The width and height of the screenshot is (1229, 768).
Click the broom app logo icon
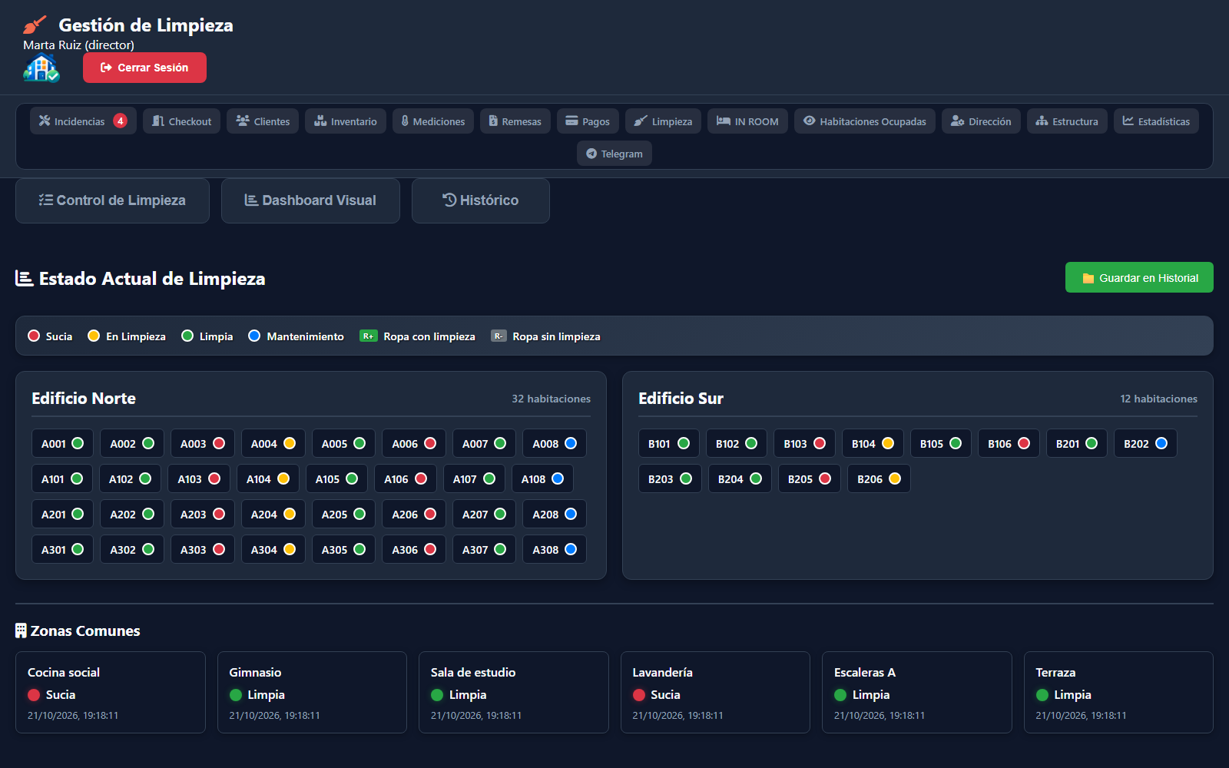click(35, 25)
